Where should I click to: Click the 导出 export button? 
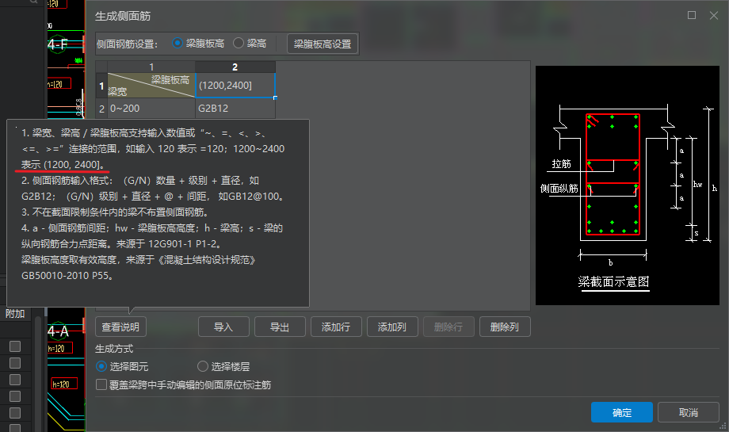(280, 327)
